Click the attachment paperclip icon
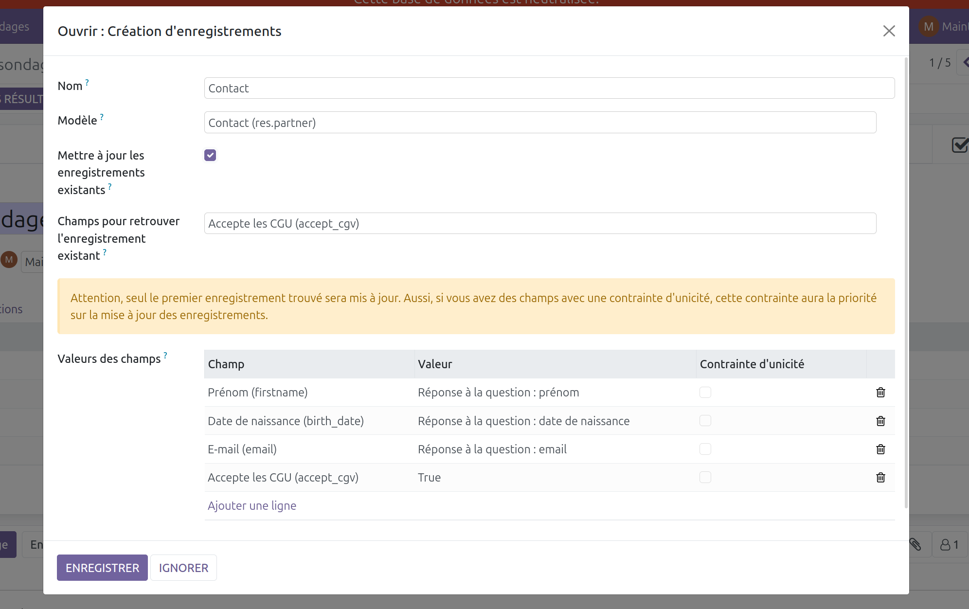The height and width of the screenshot is (609, 969). (915, 544)
